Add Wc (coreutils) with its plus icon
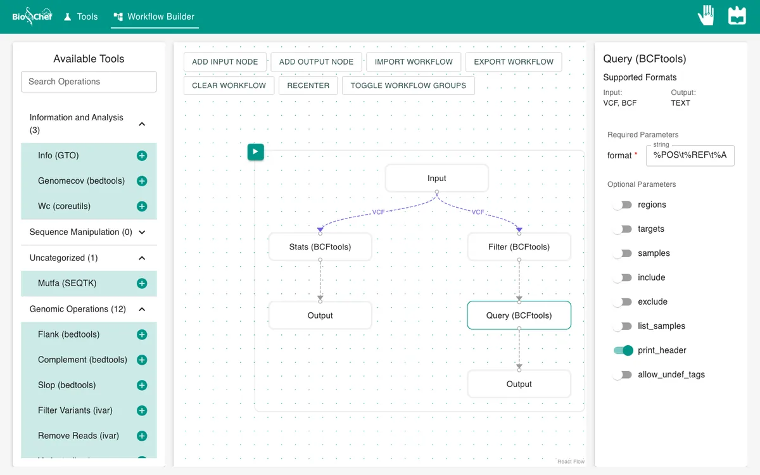 tap(142, 206)
